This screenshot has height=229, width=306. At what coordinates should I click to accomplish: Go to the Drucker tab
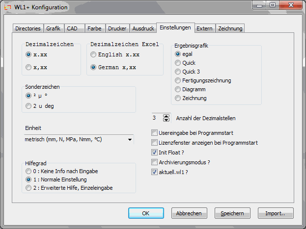point(117,28)
